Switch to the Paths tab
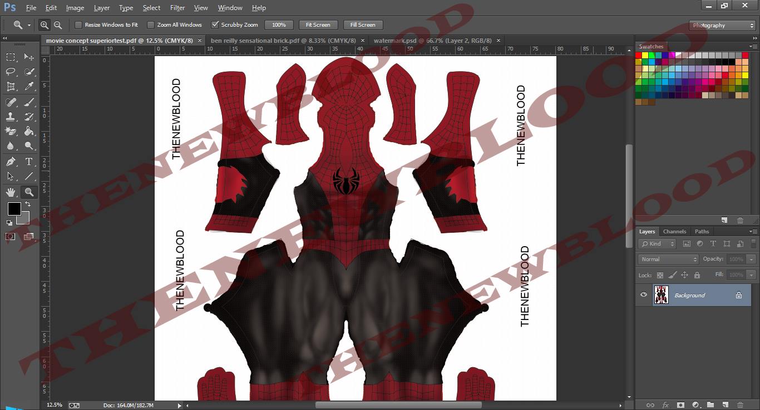The height and width of the screenshot is (410, 760). tap(702, 232)
